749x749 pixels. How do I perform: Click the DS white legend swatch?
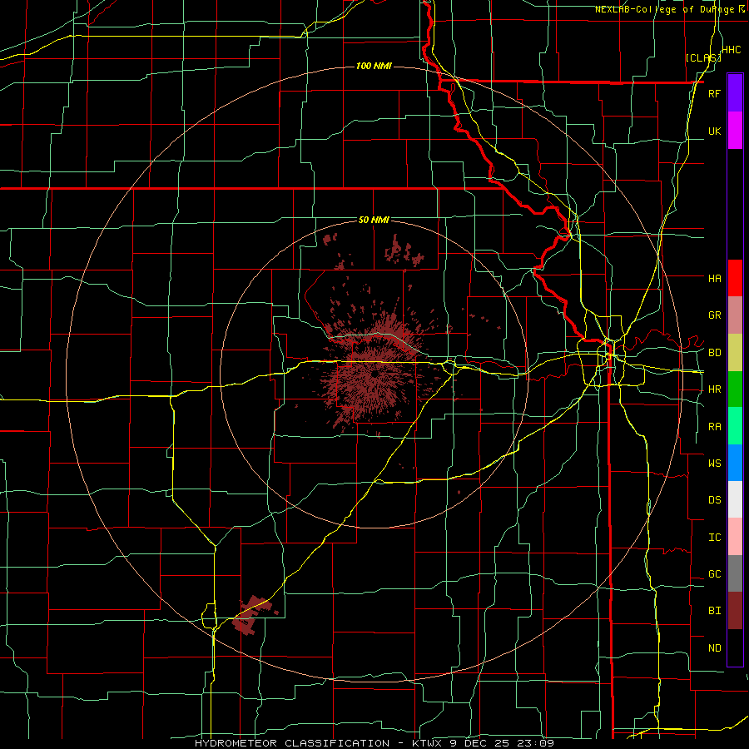click(735, 499)
